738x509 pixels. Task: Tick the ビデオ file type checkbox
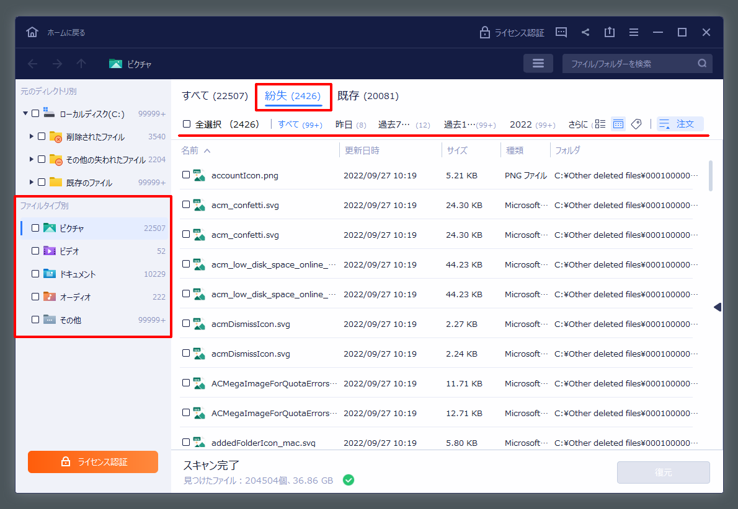35,251
